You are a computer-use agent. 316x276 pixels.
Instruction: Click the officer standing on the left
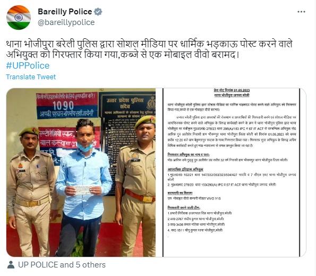(31, 191)
